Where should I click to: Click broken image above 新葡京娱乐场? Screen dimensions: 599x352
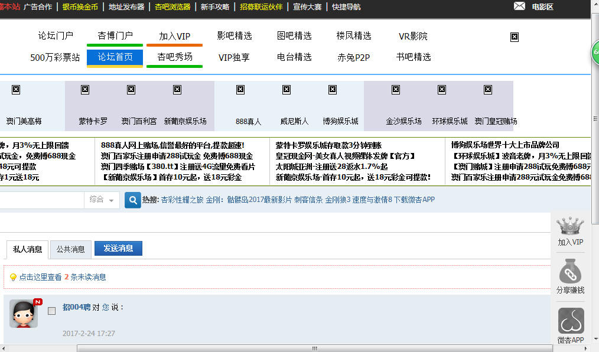[177, 90]
